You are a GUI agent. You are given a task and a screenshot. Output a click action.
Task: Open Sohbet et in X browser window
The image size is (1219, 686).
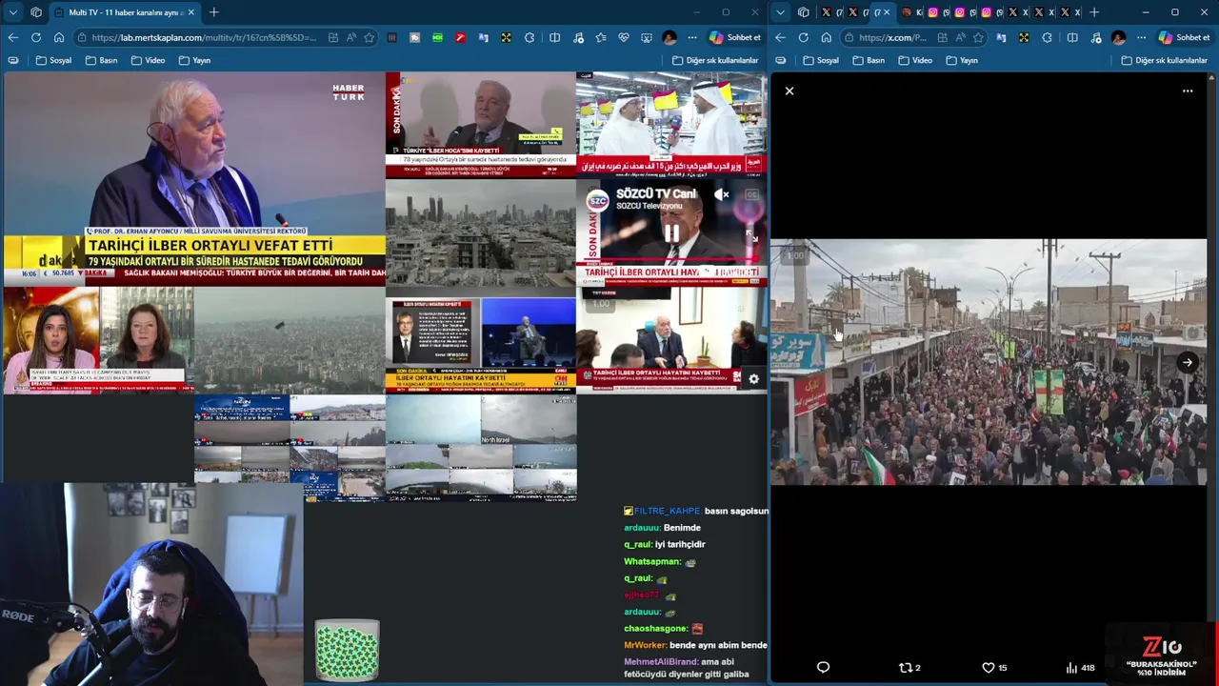click(x=1184, y=37)
